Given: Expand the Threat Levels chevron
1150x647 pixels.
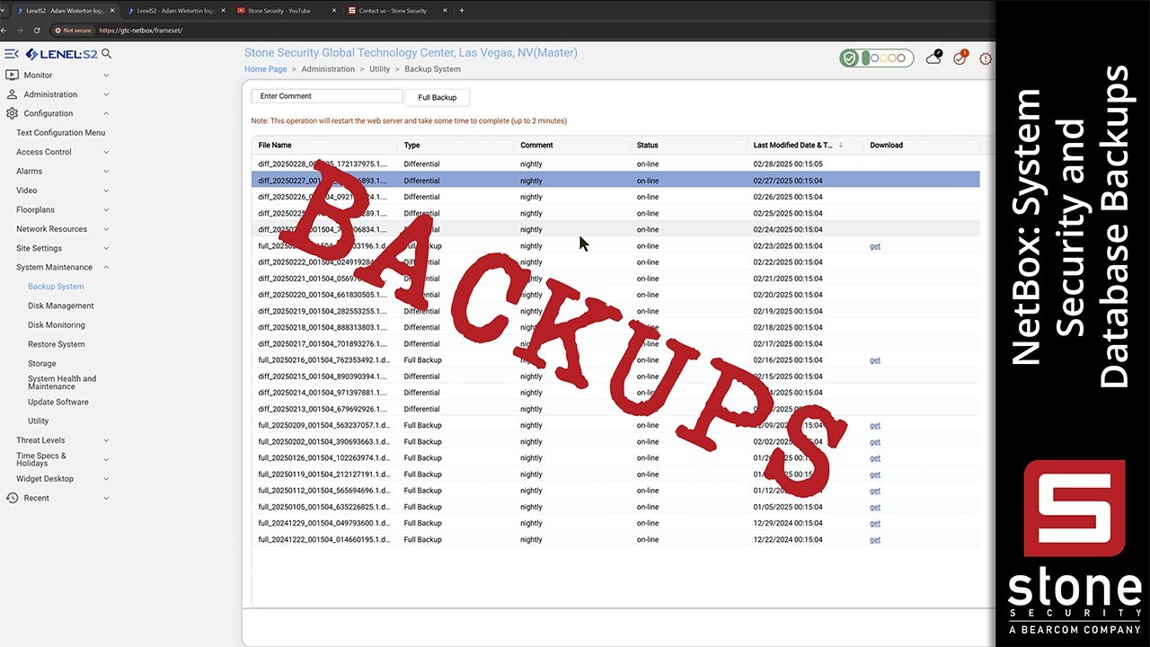Looking at the screenshot, I should [x=106, y=440].
